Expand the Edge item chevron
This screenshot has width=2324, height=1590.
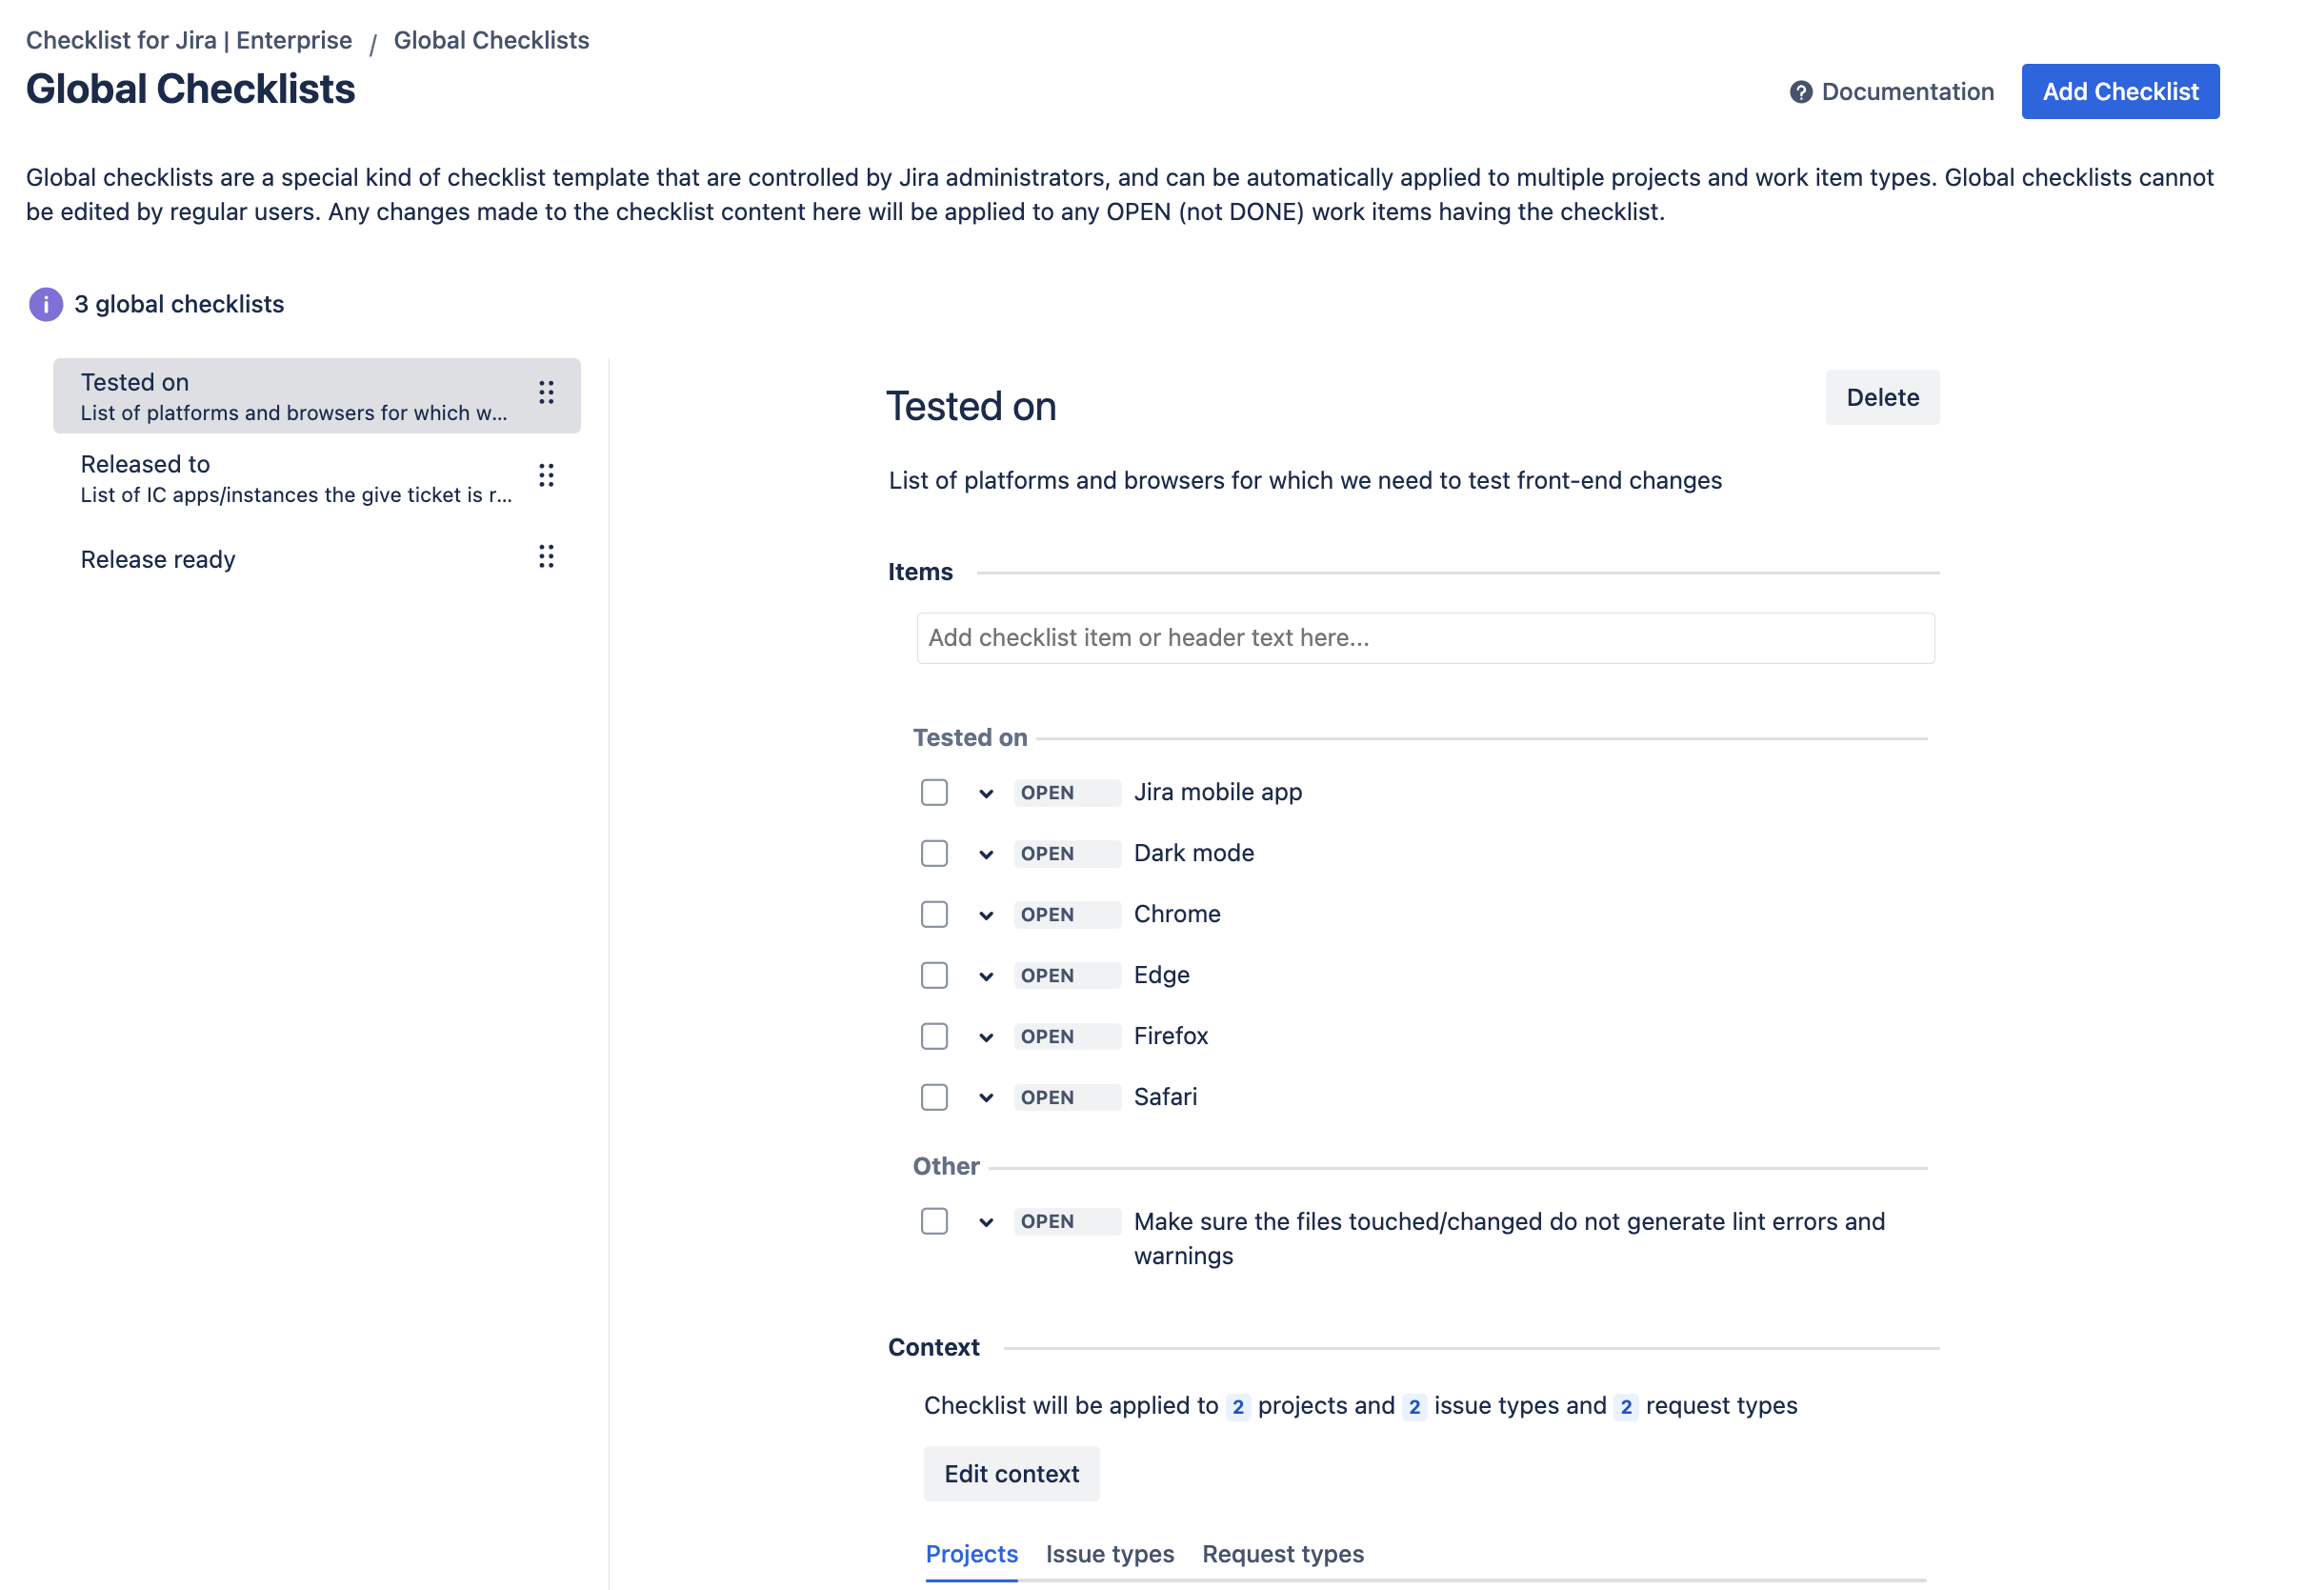986,975
